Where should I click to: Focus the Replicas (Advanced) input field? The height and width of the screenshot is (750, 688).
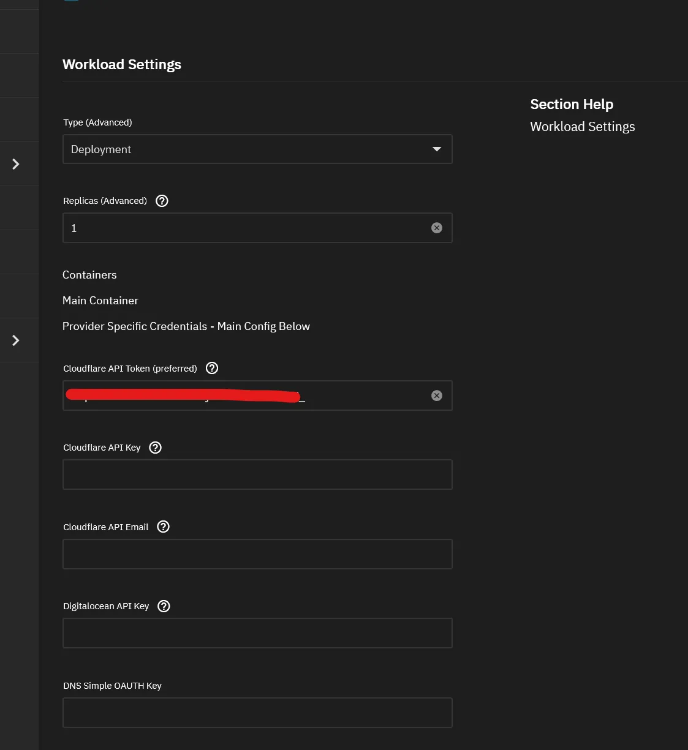[x=245, y=228]
